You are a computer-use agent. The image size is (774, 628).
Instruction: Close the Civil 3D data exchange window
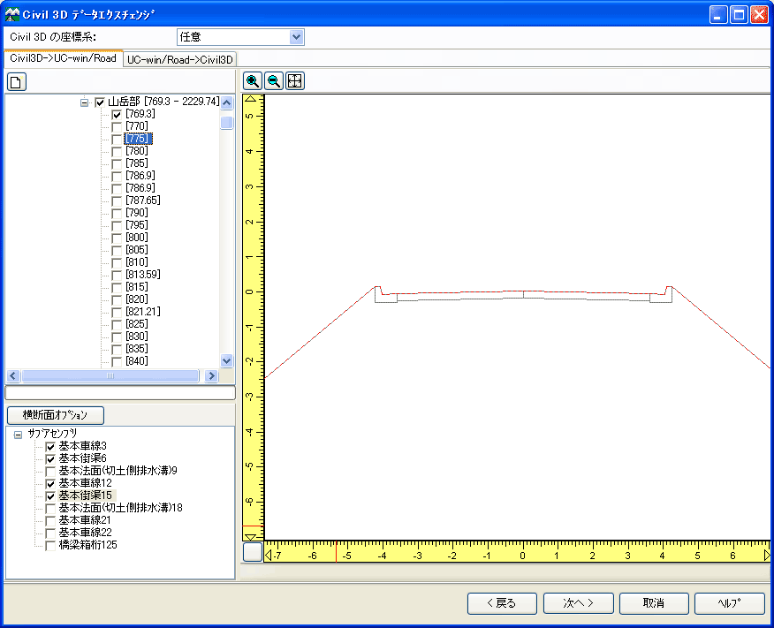(759, 14)
